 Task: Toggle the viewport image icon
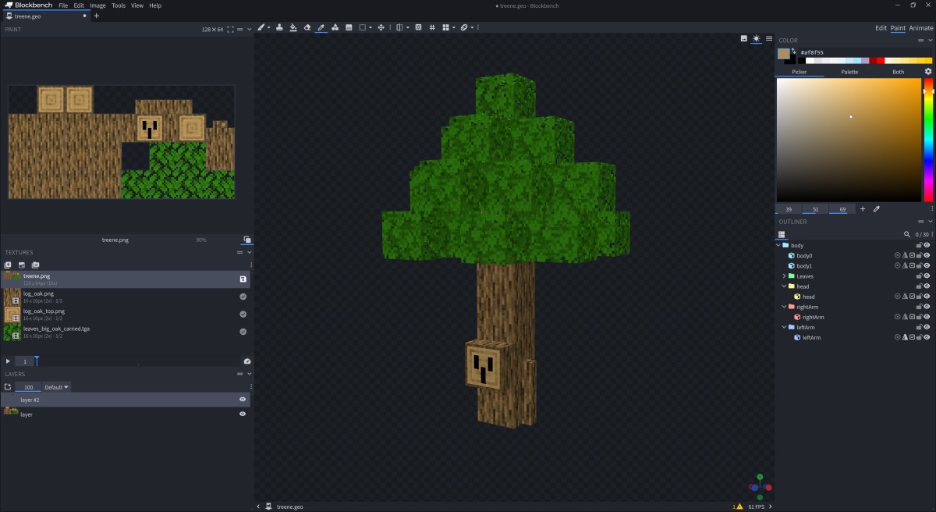pyautogui.click(x=744, y=38)
